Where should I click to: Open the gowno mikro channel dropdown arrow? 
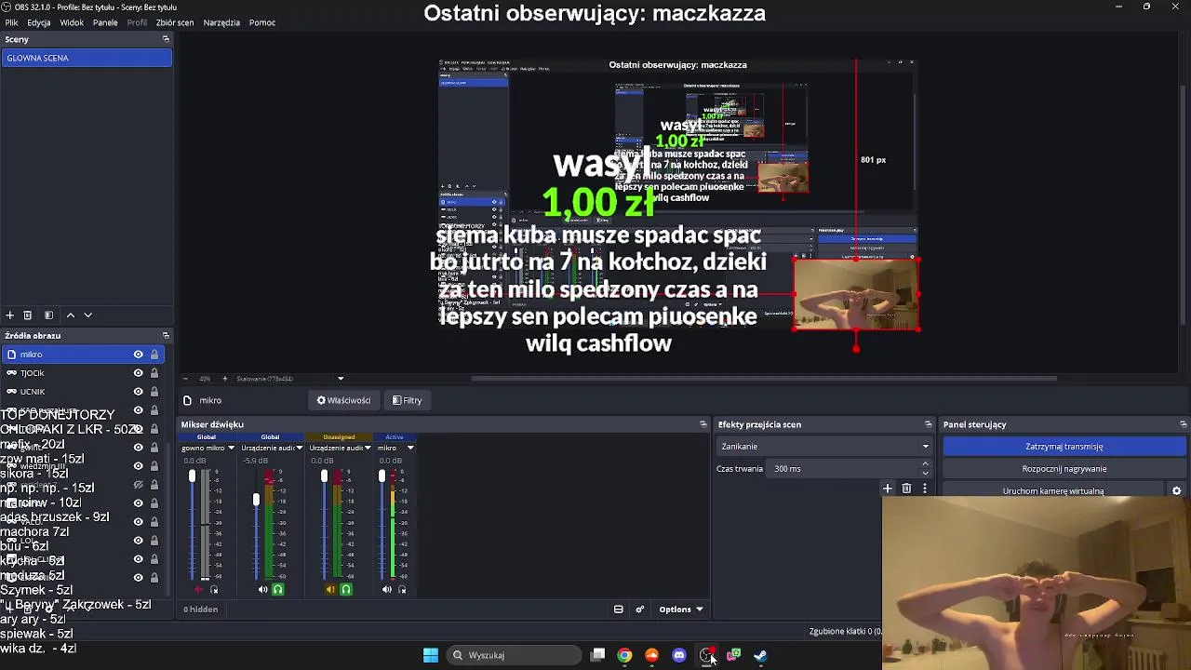[231, 448]
